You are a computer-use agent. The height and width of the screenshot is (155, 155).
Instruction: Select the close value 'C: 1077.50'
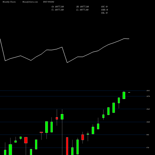pyautogui.click(x=58, y=10)
